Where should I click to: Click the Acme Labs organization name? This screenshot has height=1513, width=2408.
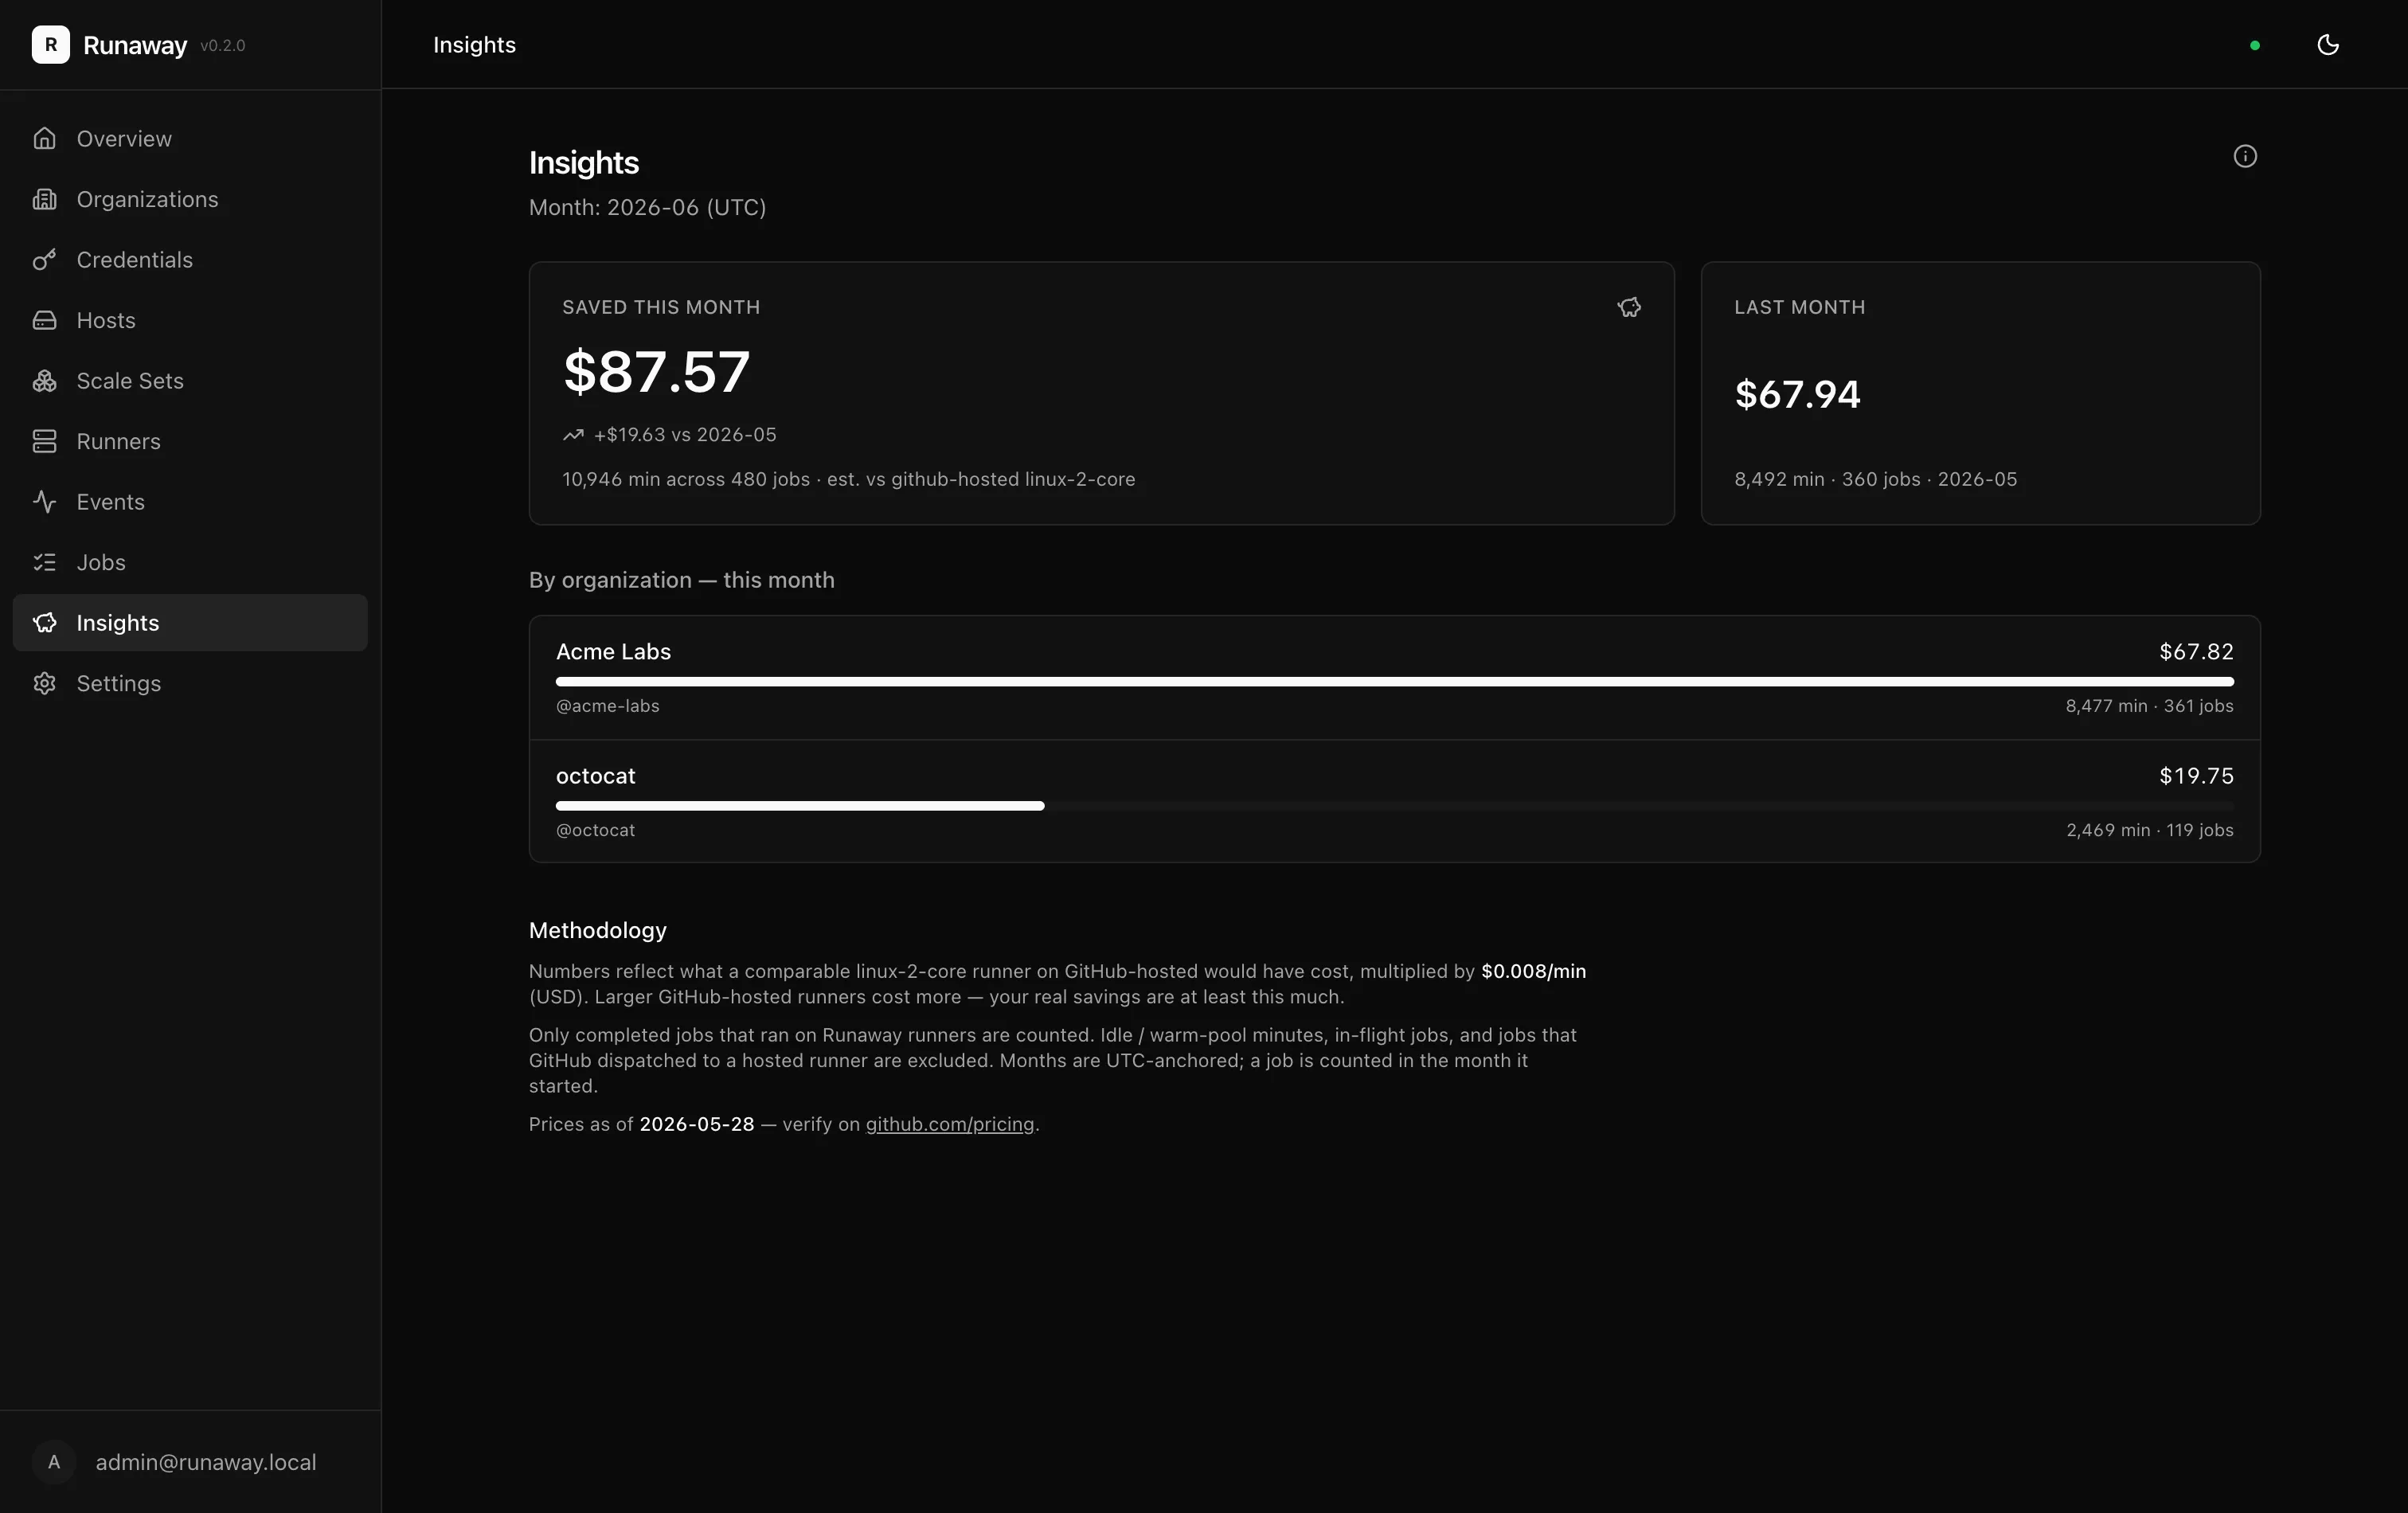click(613, 651)
